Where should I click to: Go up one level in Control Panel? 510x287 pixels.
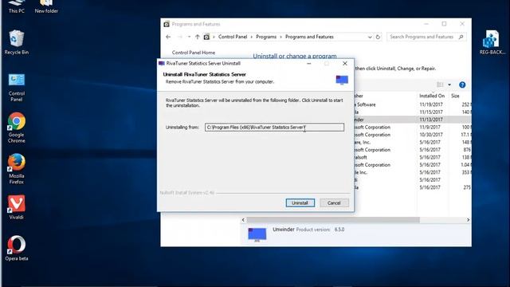(x=197, y=37)
